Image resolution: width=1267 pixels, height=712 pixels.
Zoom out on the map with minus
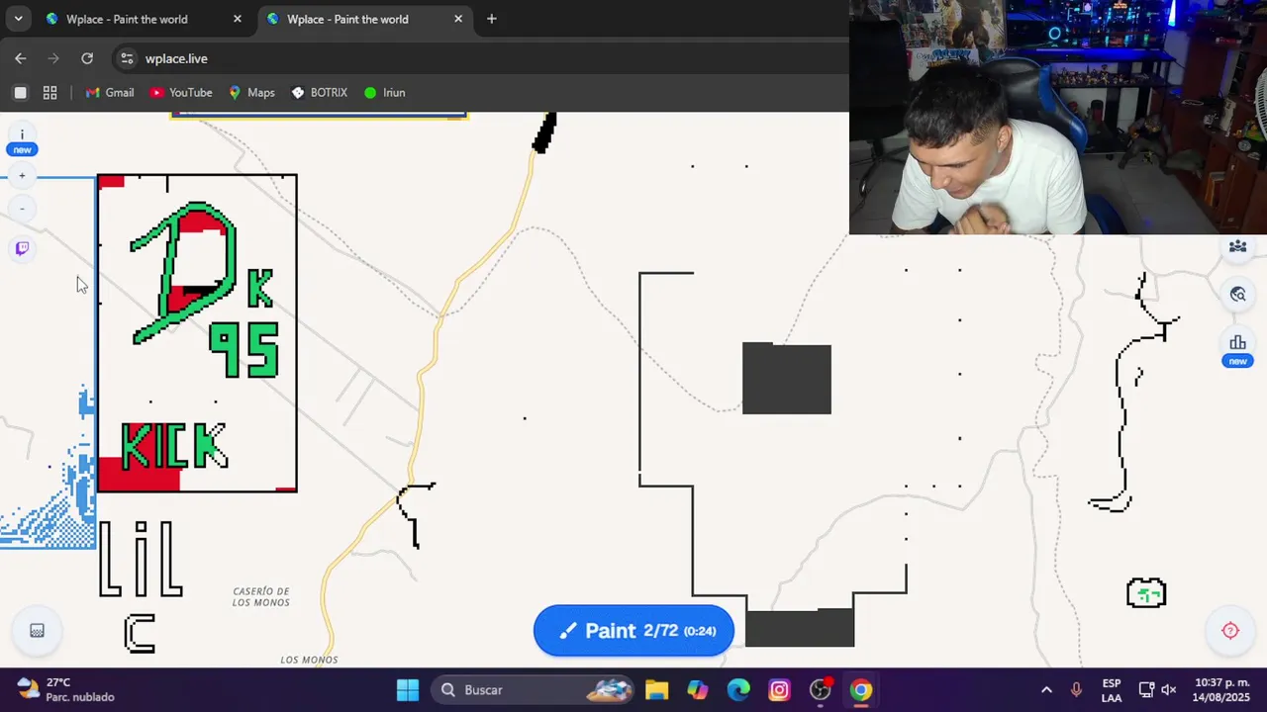pyautogui.click(x=22, y=209)
